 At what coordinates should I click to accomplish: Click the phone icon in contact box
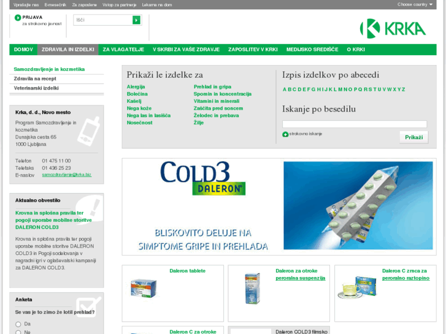tap(89, 131)
